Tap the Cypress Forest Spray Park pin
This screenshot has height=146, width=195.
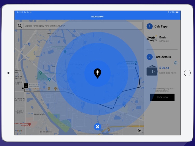[x=136, y=62]
